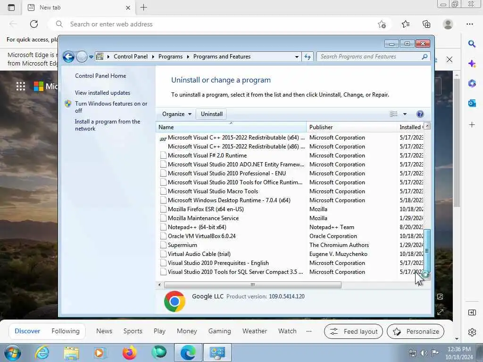Click the Personalize button
This screenshot has width=483, height=362.
coord(416,331)
